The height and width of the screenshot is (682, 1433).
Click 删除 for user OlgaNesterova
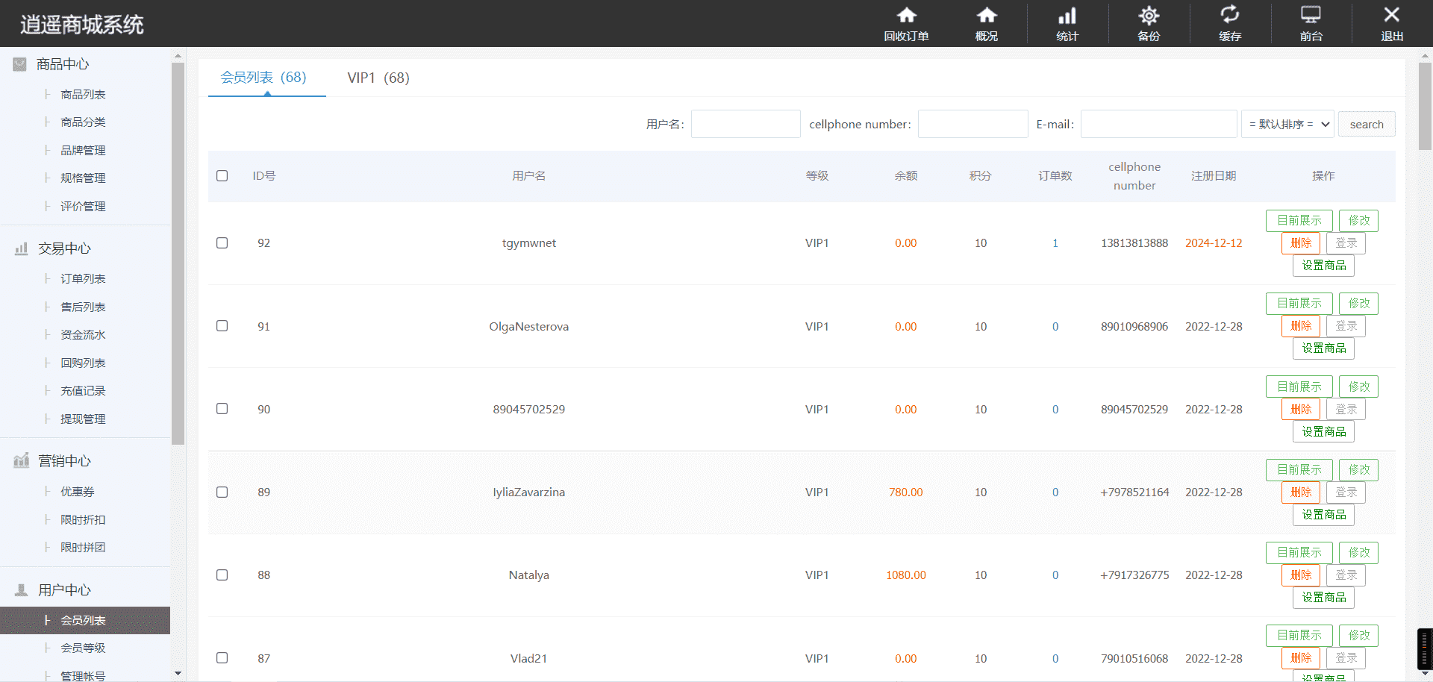pyautogui.click(x=1301, y=326)
